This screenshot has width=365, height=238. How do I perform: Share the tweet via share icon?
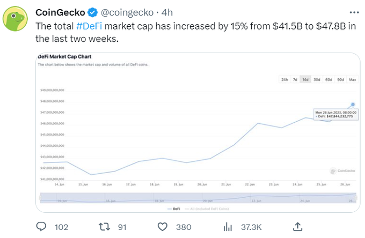pos(298,226)
